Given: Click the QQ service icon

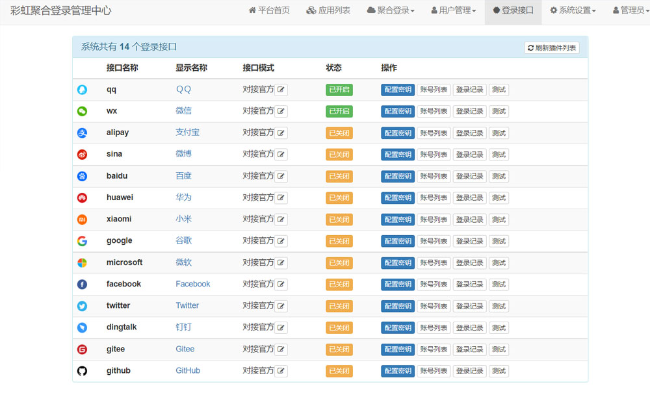Looking at the screenshot, I should point(82,89).
